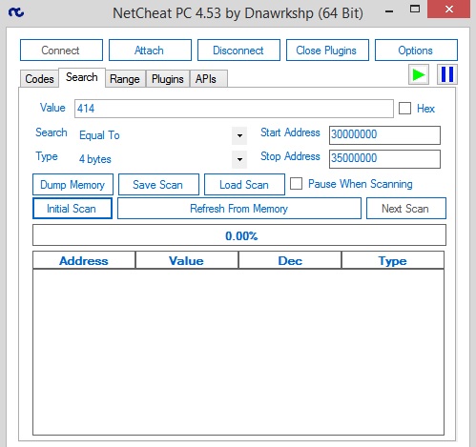
Task: Click Close Plugins button
Action: pyautogui.click(x=327, y=51)
